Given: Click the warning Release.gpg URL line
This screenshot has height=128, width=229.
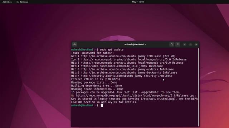Looking at the screenshot, I should 133,96.
